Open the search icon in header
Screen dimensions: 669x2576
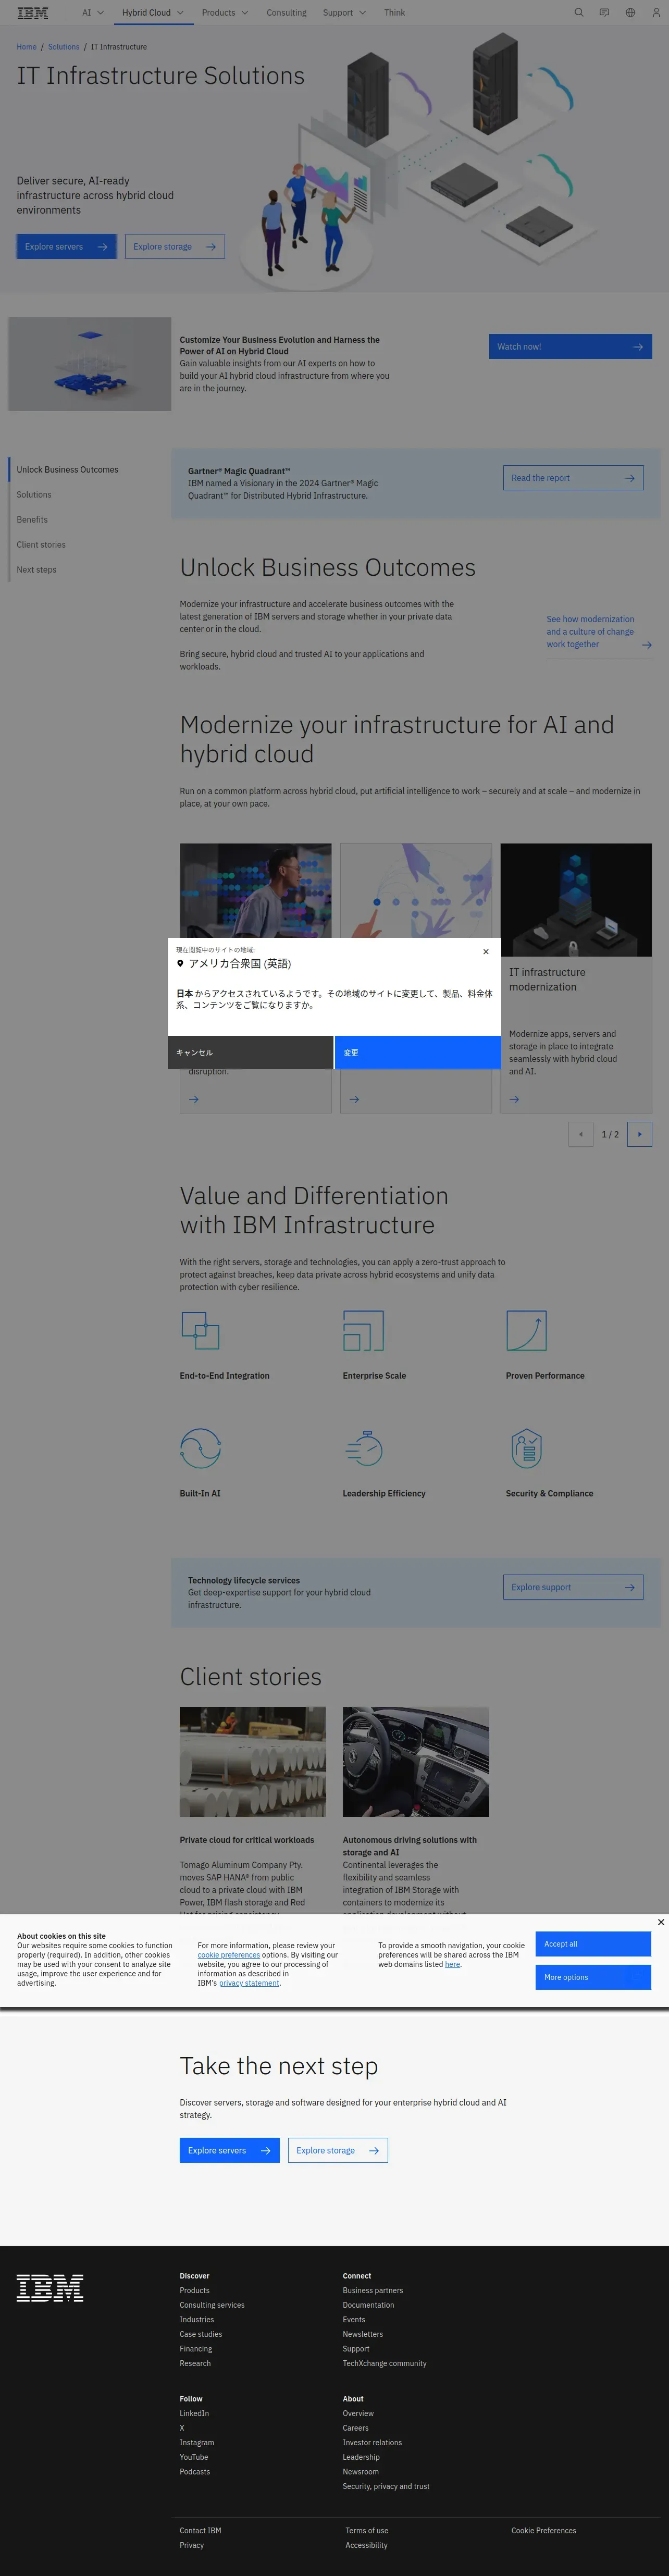[x=578, y=13]
